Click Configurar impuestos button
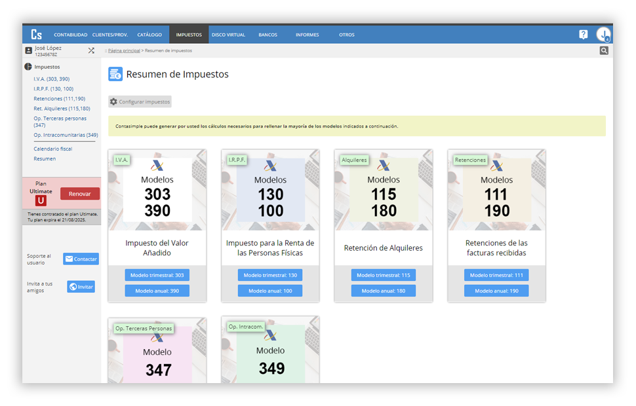The height and width of the screenshot is (406, 636). pyautogui.click(x=140, y=101)
